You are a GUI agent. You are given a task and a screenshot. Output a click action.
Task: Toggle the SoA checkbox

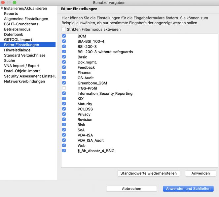64,130
